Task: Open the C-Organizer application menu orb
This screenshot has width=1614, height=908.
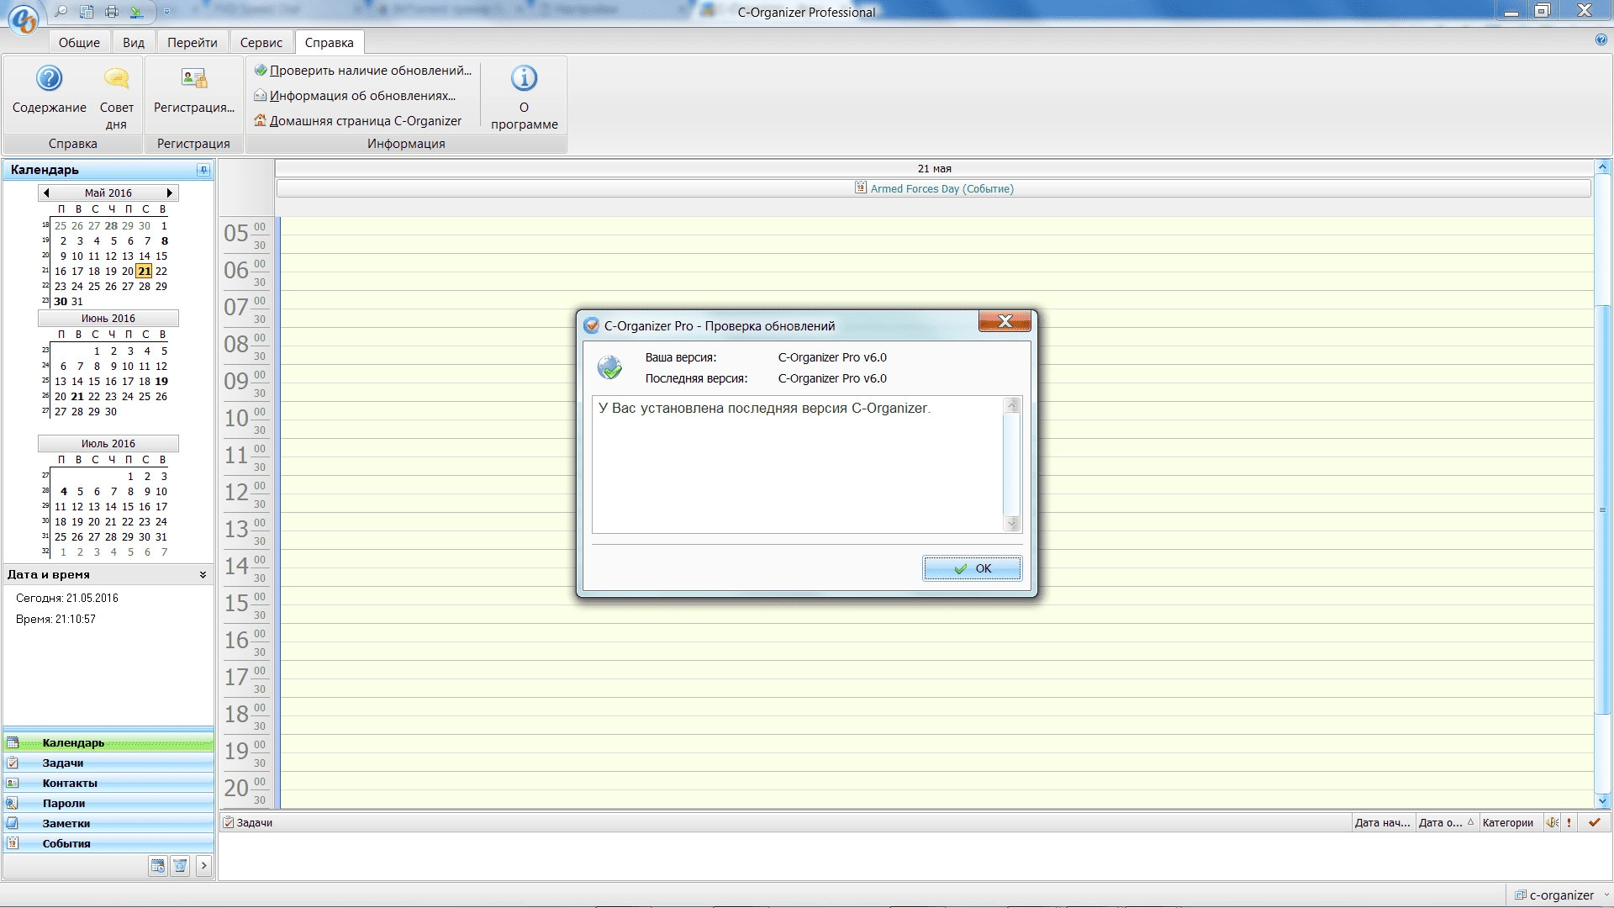Action: coord(24,18)
